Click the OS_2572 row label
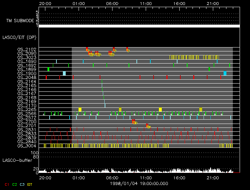 (27, 117)
